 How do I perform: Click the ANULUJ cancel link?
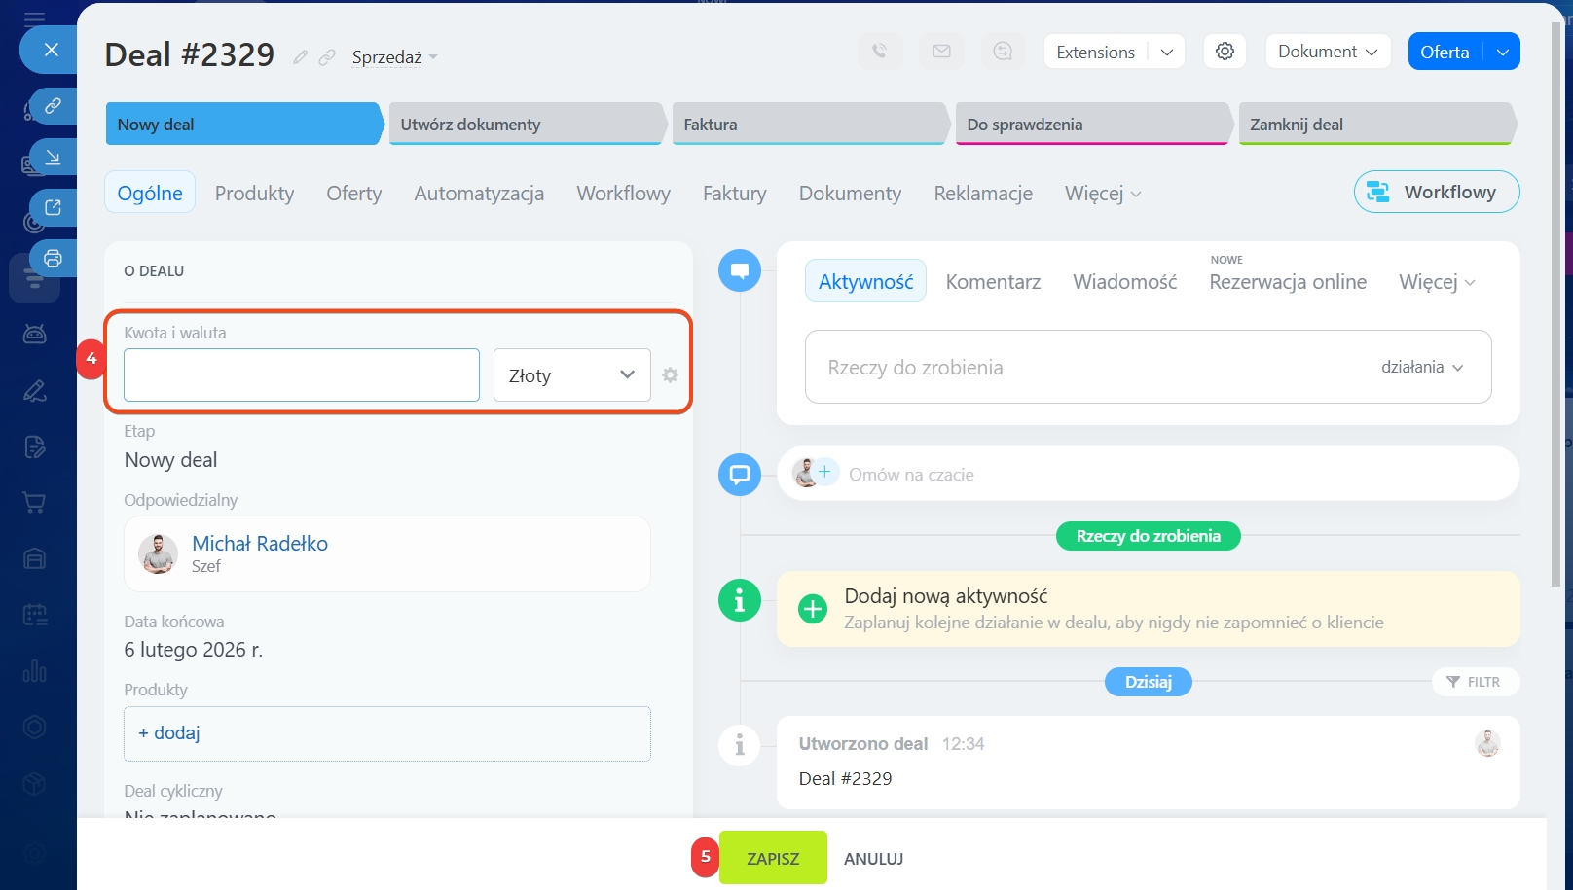(873, 859)
